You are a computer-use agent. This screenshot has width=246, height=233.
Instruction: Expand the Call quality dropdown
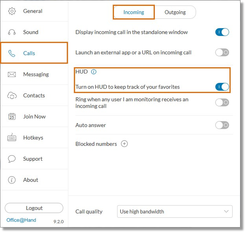point(175,211)
